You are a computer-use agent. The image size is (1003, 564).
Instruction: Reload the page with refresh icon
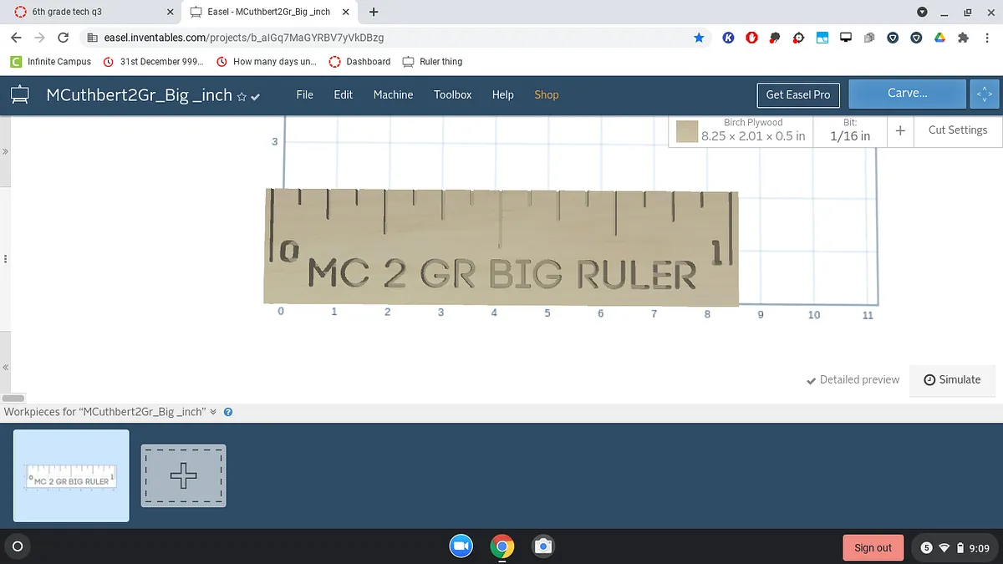click(x=63, y=38)
